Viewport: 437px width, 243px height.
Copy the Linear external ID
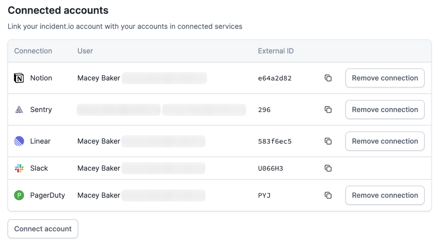point(328,141)
